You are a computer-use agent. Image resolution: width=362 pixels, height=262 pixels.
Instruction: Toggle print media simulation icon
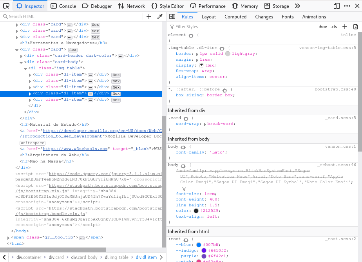point(356,26)
